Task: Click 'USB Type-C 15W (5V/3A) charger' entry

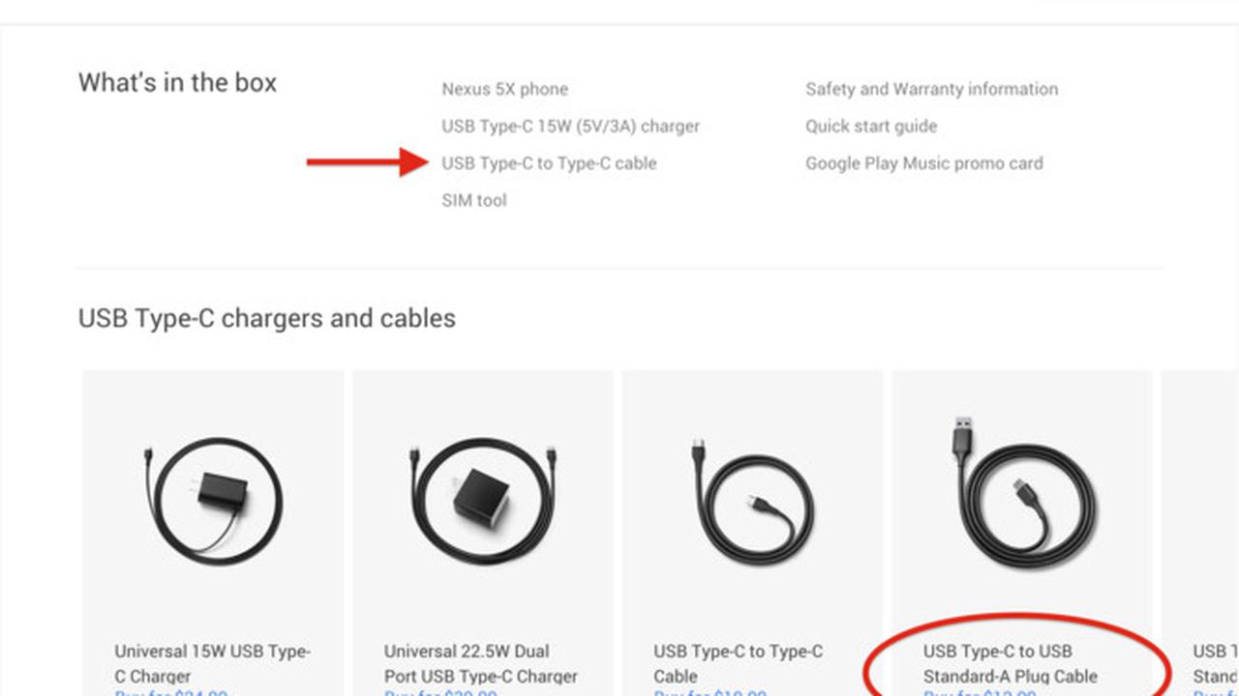Action: coord(570,127)
